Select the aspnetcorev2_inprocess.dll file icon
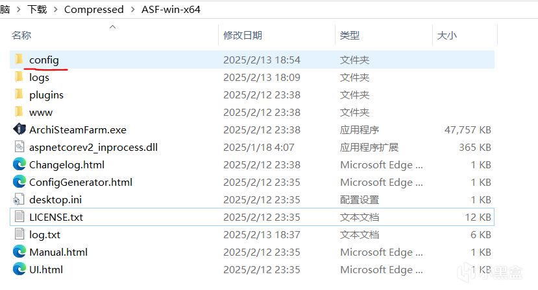538x290 pixels. 19,147
